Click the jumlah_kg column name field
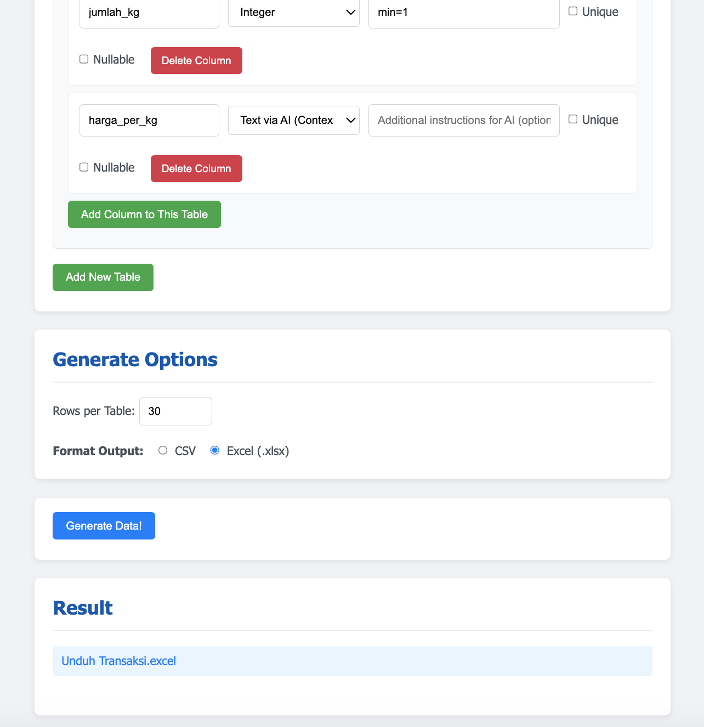 pyautogui.click(x=149, y=13)
